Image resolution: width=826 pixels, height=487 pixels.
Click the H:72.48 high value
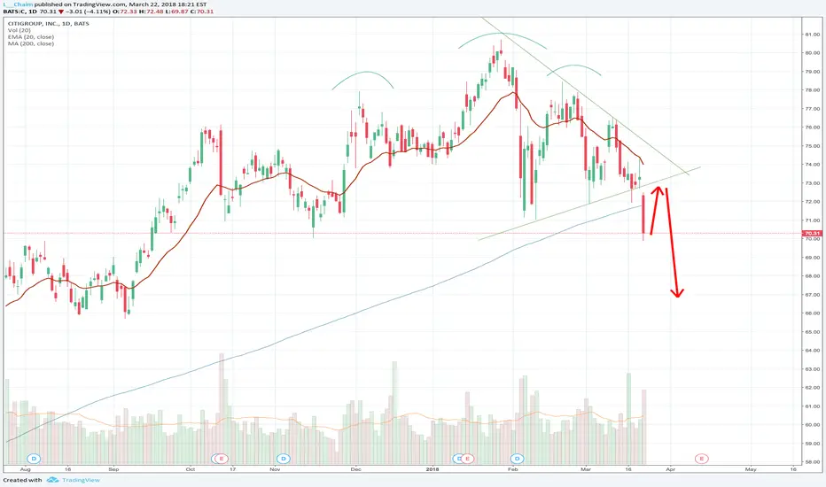152,11
